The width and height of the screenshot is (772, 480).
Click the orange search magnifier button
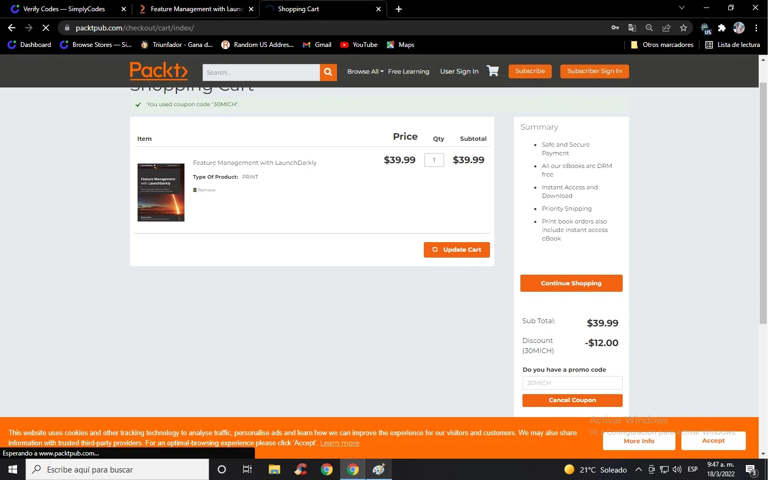pyautogui.click(x=328, y=72)
